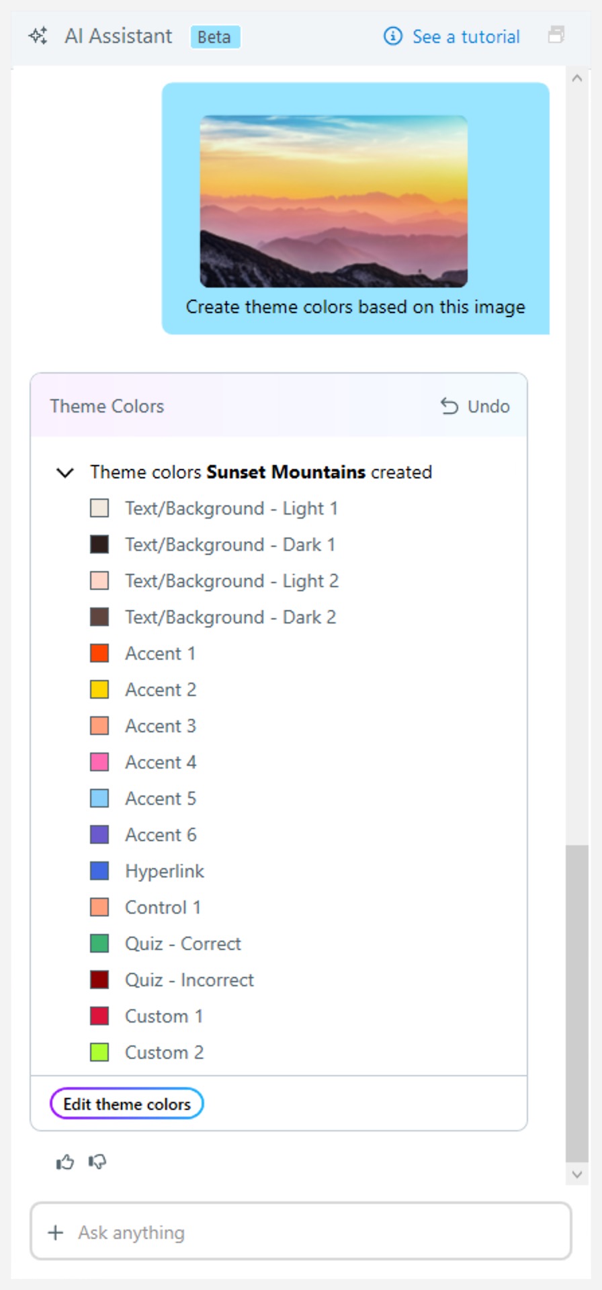602x1290 pixels.
Task: Select the Accent 2 yellow swatch
Action: pos(99,689)
